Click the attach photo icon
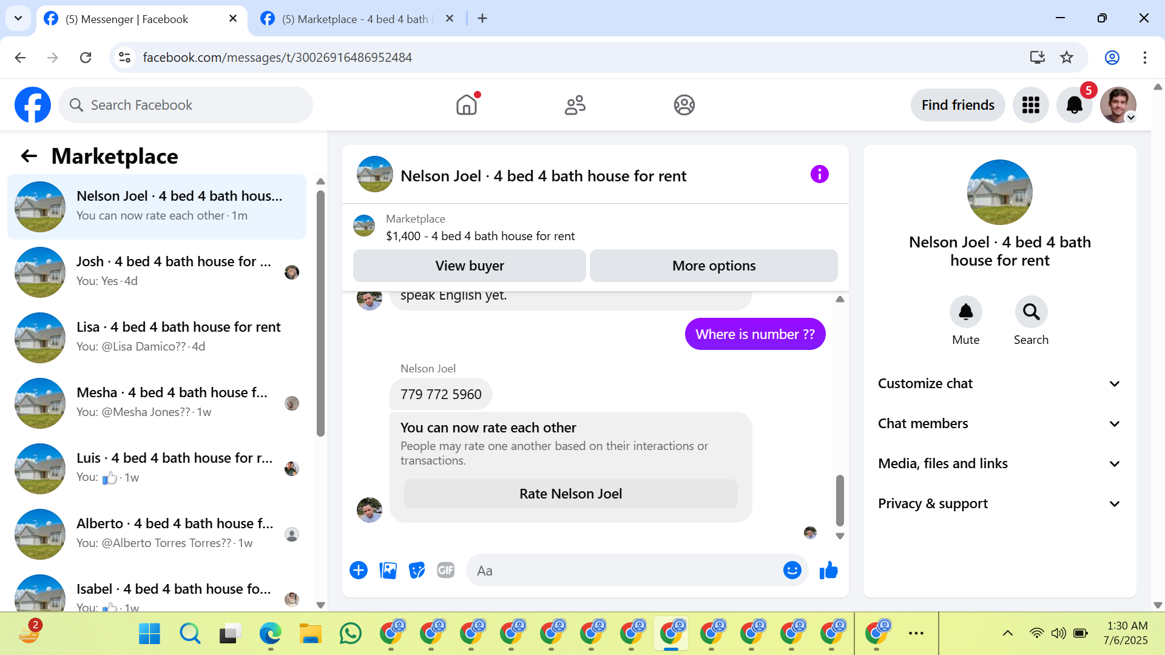 coord(388,571)
